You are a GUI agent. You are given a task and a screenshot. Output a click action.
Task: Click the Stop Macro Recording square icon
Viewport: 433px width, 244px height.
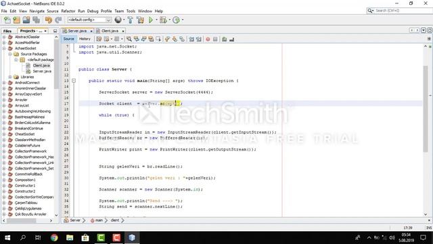click(215, 39)
